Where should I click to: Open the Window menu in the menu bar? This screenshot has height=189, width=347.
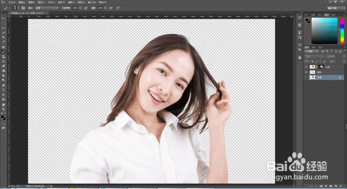click(92, 2)
